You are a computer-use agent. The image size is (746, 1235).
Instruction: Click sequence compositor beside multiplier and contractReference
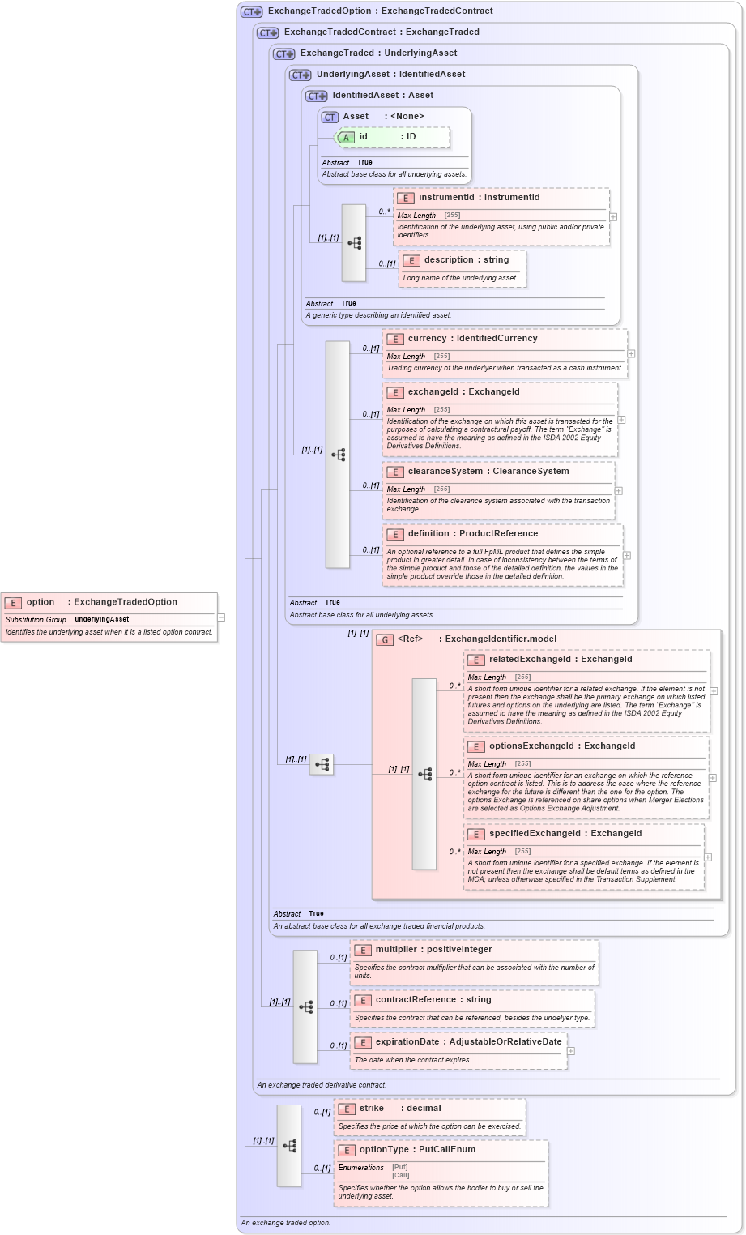pos(305,1006)
